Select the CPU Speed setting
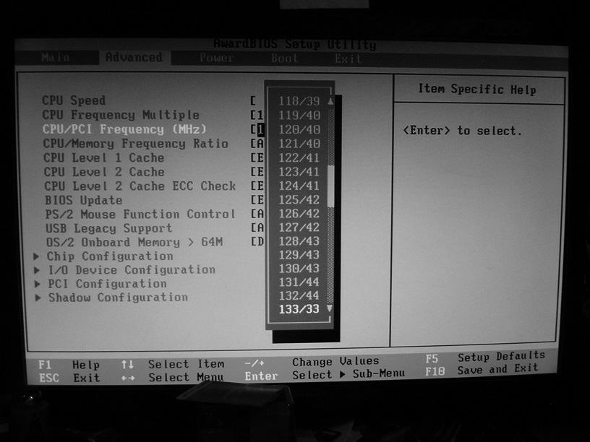 74,100
